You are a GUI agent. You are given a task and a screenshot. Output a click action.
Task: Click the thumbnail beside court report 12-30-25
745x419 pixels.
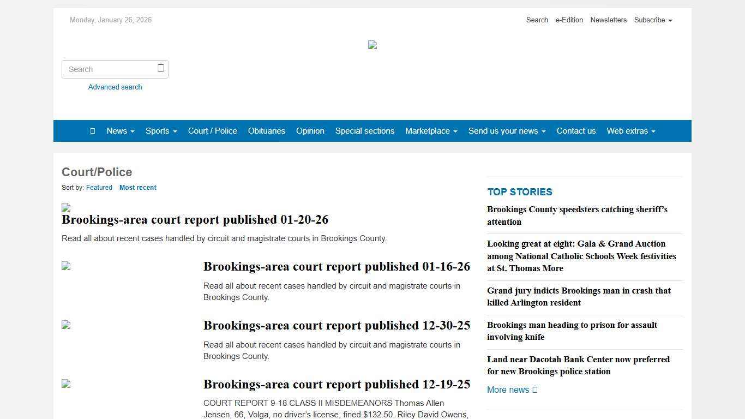[65, 325]
